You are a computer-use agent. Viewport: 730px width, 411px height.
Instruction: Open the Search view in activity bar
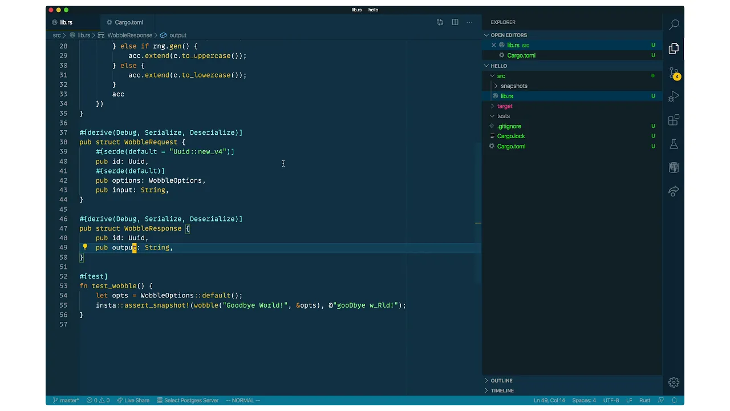pyautogui.click(x=674, y=24)
